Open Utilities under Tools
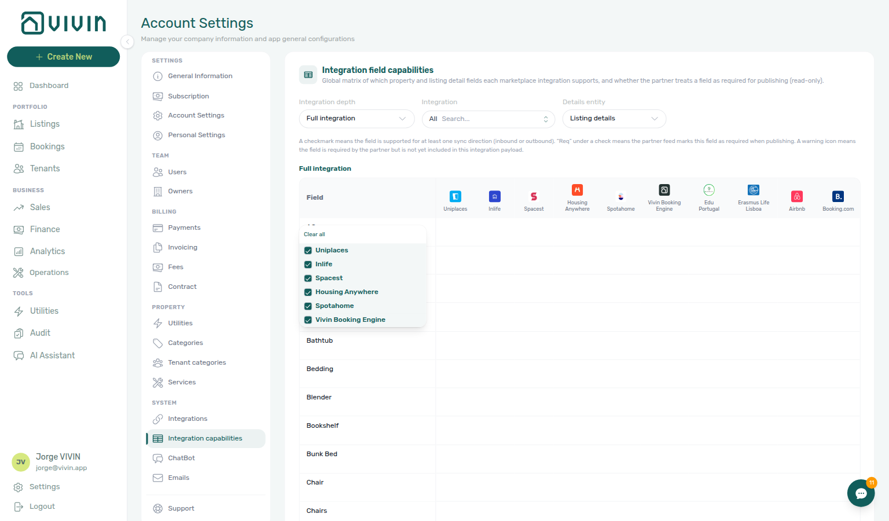 coord(44,311)
